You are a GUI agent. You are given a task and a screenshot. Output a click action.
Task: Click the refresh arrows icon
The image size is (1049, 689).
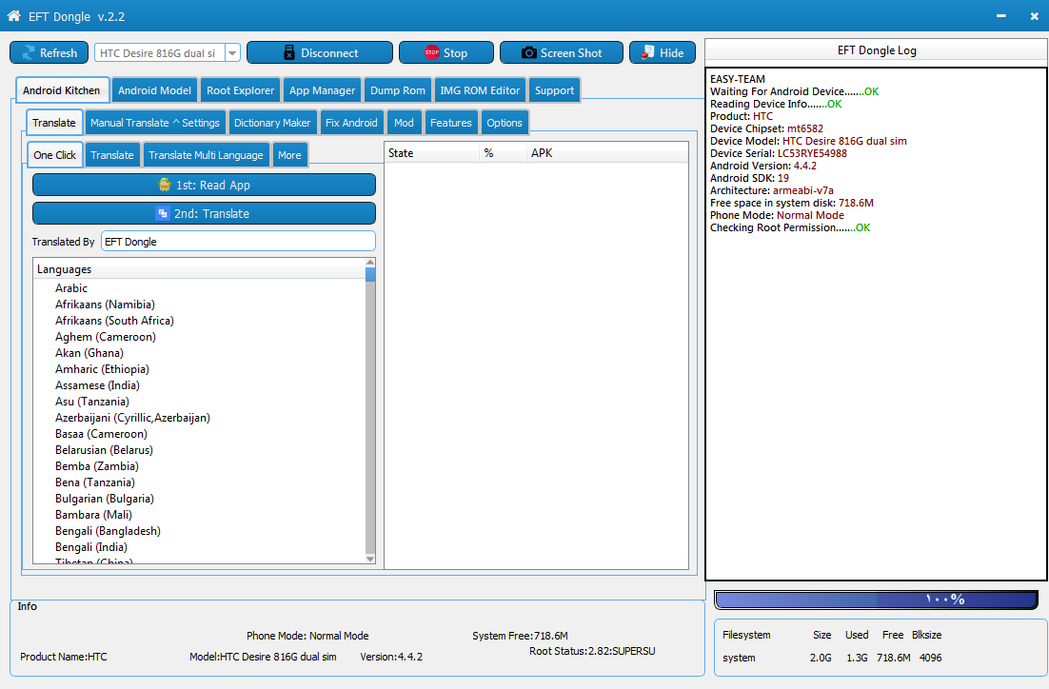(x=29, y=53)
